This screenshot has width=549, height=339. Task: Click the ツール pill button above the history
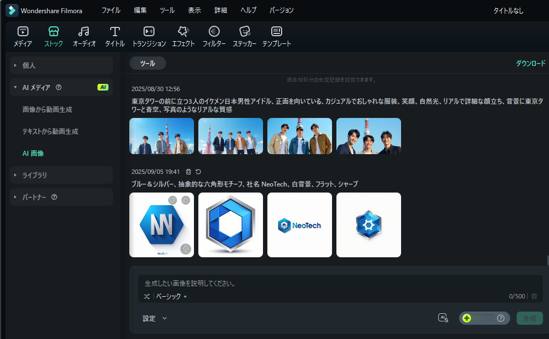click(x=147, y=63)
